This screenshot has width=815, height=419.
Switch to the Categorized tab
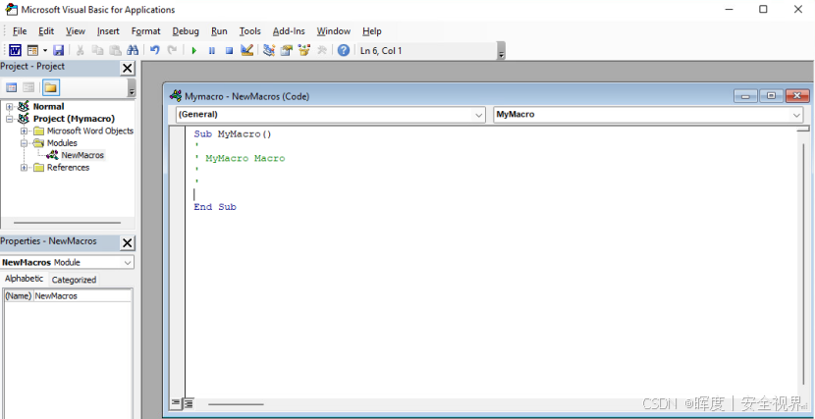(x=74, y=280)
